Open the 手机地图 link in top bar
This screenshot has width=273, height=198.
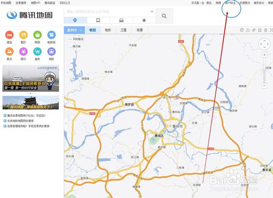point(6,3)
